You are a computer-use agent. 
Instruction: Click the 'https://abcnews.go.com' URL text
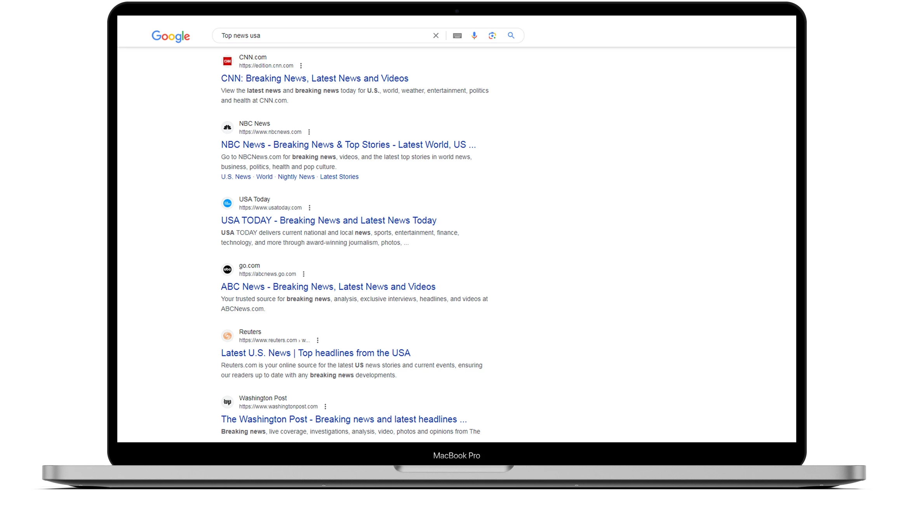[x=267, y=274]
